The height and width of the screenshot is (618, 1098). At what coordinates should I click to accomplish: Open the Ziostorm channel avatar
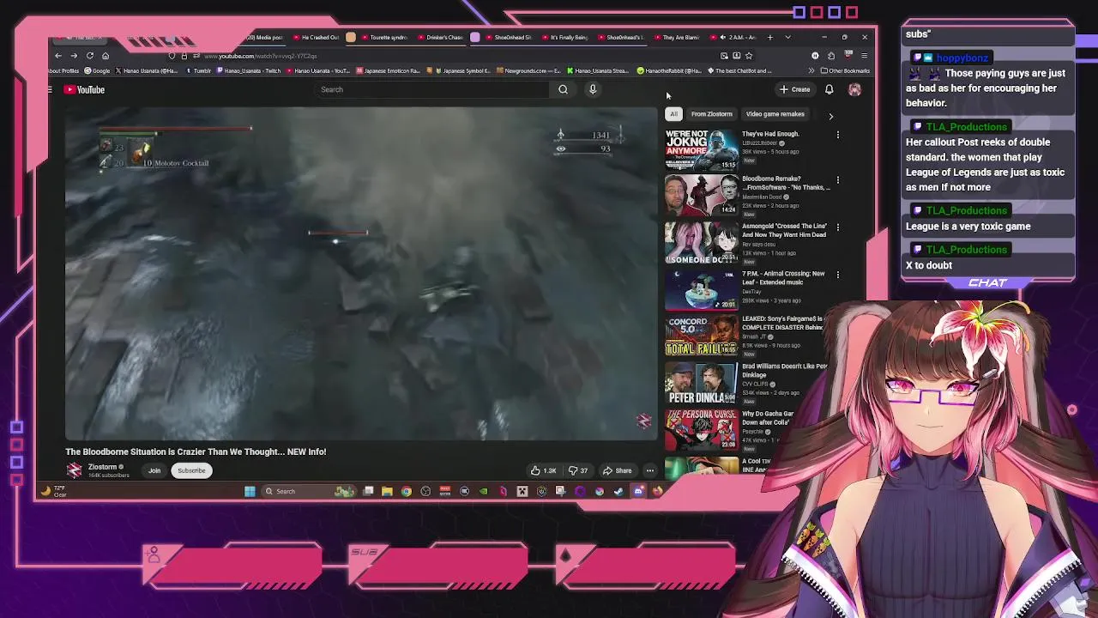(74, 470)
